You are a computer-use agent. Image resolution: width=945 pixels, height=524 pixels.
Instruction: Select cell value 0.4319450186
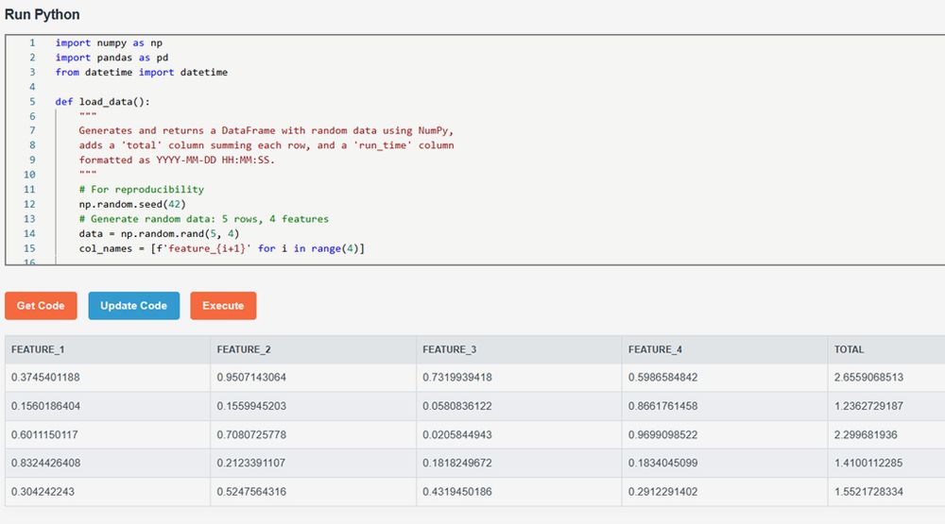tap(457, 492)
